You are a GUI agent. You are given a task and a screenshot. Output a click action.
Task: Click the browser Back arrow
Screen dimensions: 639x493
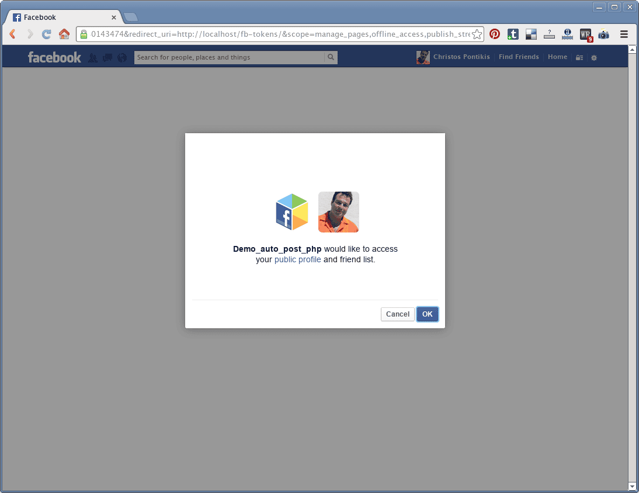(13, 34)
